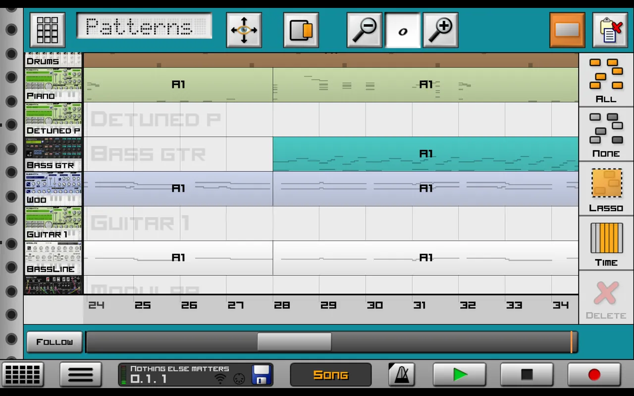Screen dimensions: 634x396
Task: Activate the Lasso selection tool
Action: (x=606, y=189)
